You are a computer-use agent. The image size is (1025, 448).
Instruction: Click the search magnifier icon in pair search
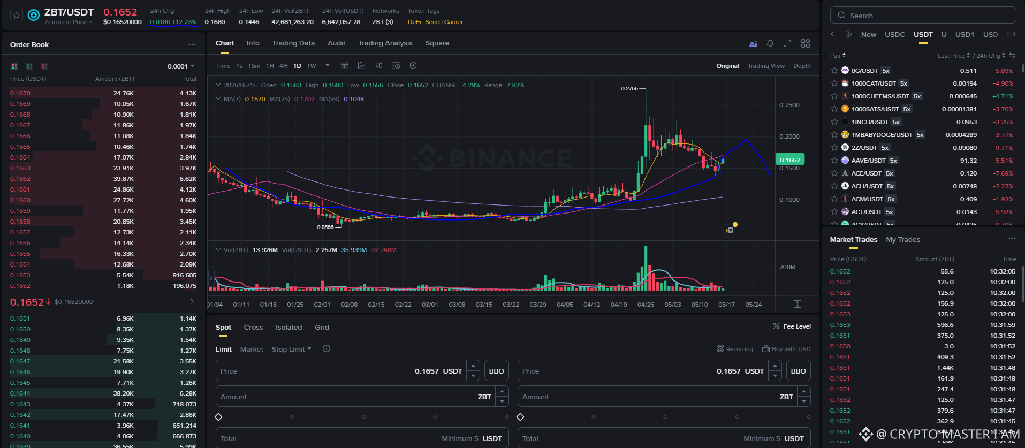841,16
